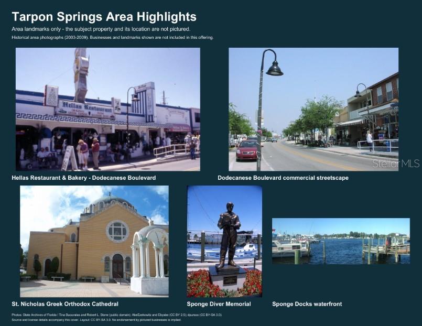The width and height of the screenshot is (422, 326).
Task: Click the historical area photographs note
Action: click(x=113, y=37)
